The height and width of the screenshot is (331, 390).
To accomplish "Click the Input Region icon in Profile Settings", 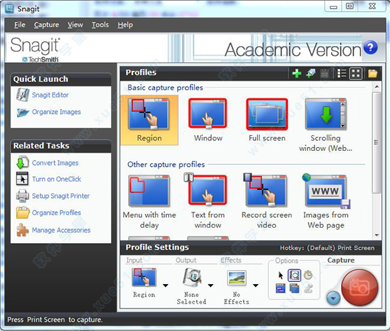I will (144, 277).
